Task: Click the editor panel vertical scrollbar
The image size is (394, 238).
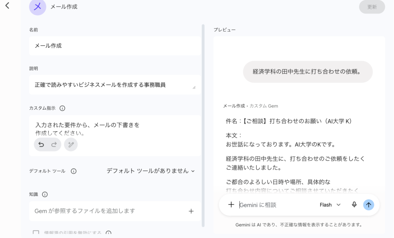Action: pyautogui.click(x=203, y=125)
